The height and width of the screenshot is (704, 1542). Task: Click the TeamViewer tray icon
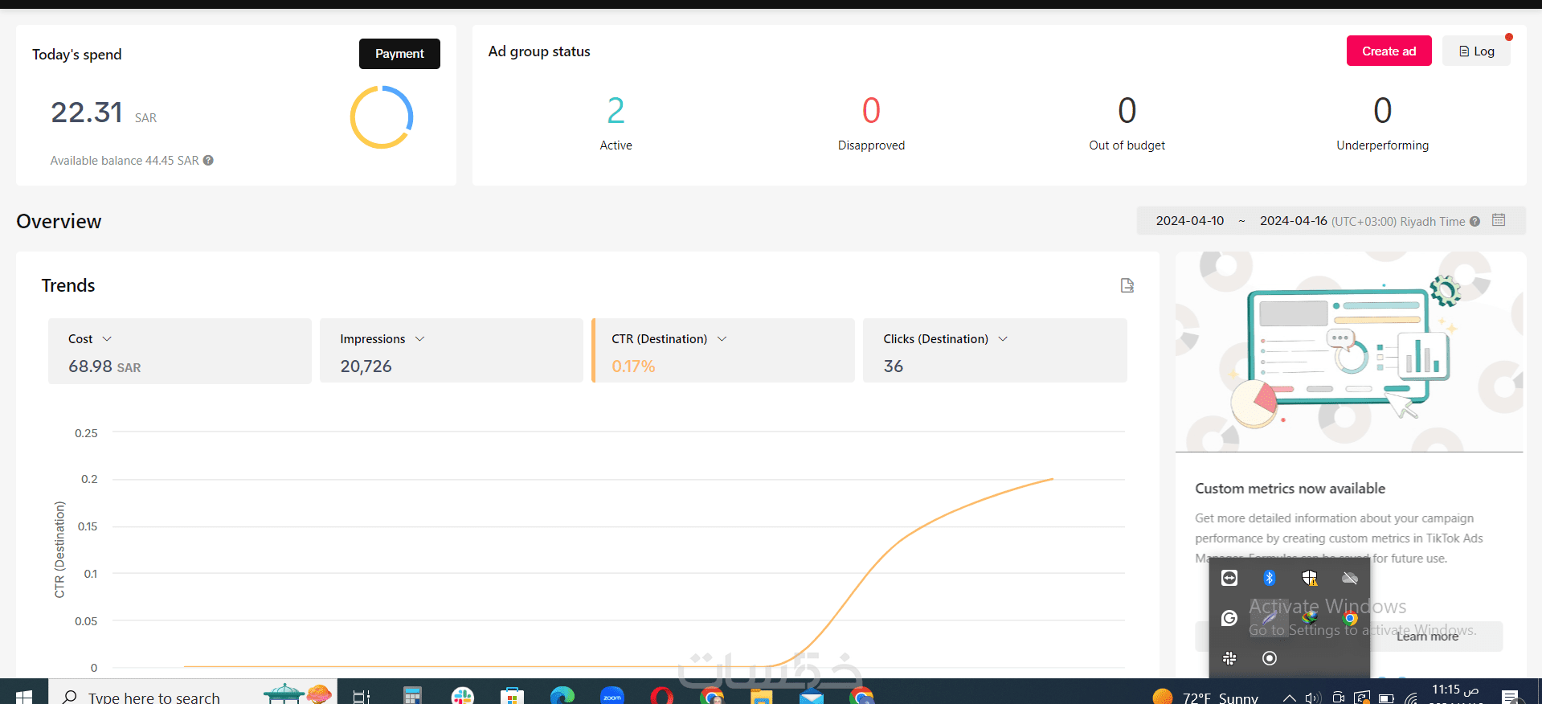tap(1229, 578)
